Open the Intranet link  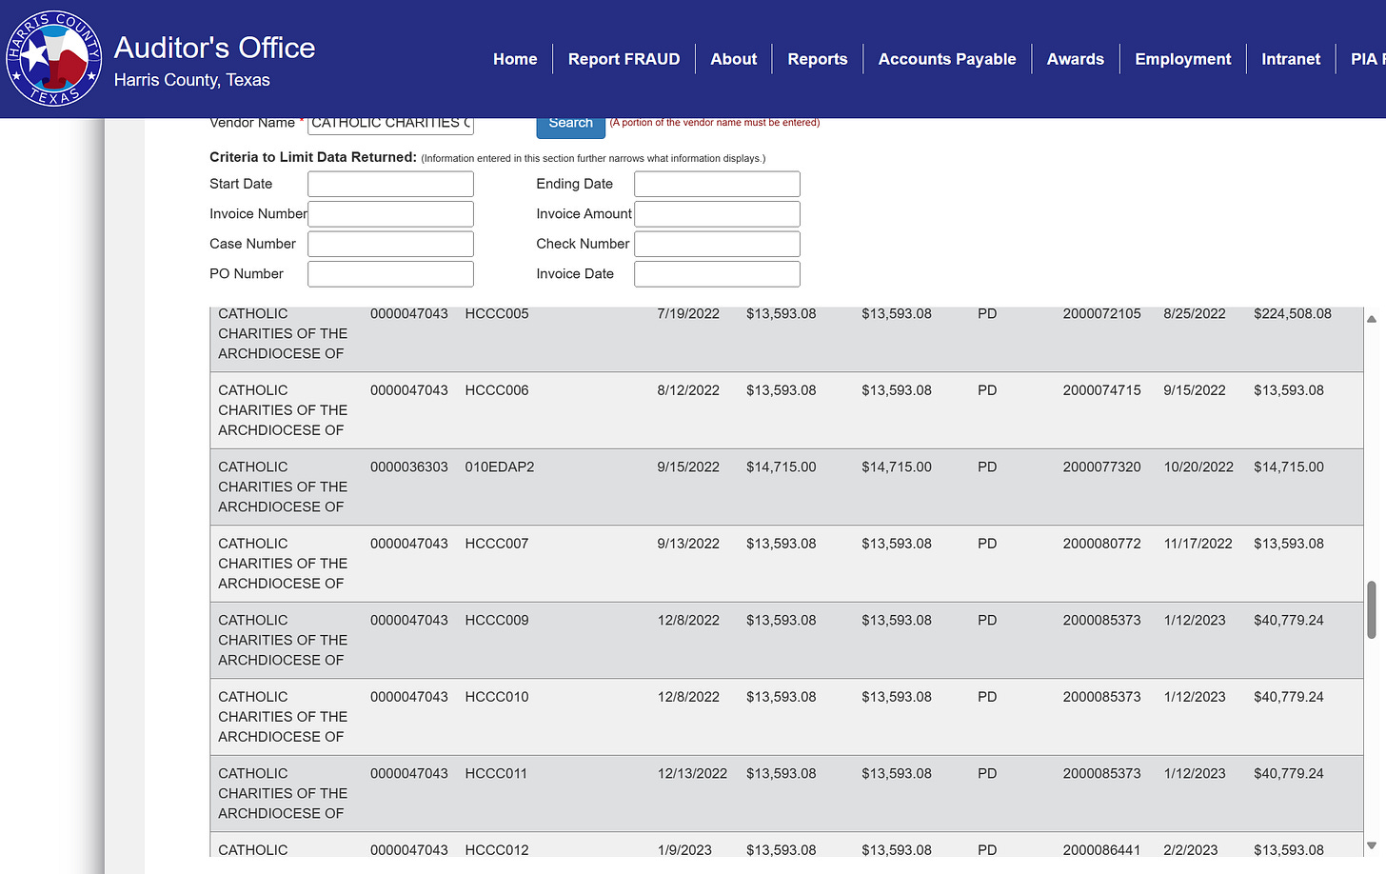1291,59
